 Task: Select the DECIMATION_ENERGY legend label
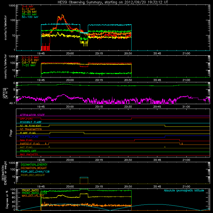tap(34, 165)
